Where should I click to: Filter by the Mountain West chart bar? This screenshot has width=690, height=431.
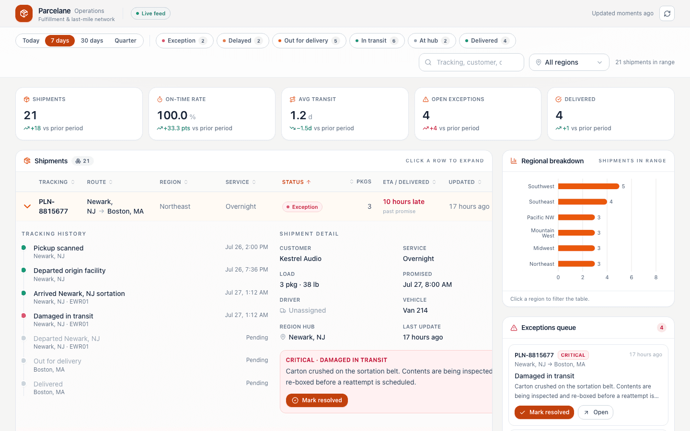point(576,233)
